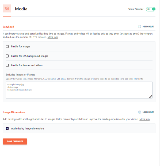The height and width of the screenshot is (166, 160).
Task: Click the Image Dimensions section heading
Action: coord(14,112)
